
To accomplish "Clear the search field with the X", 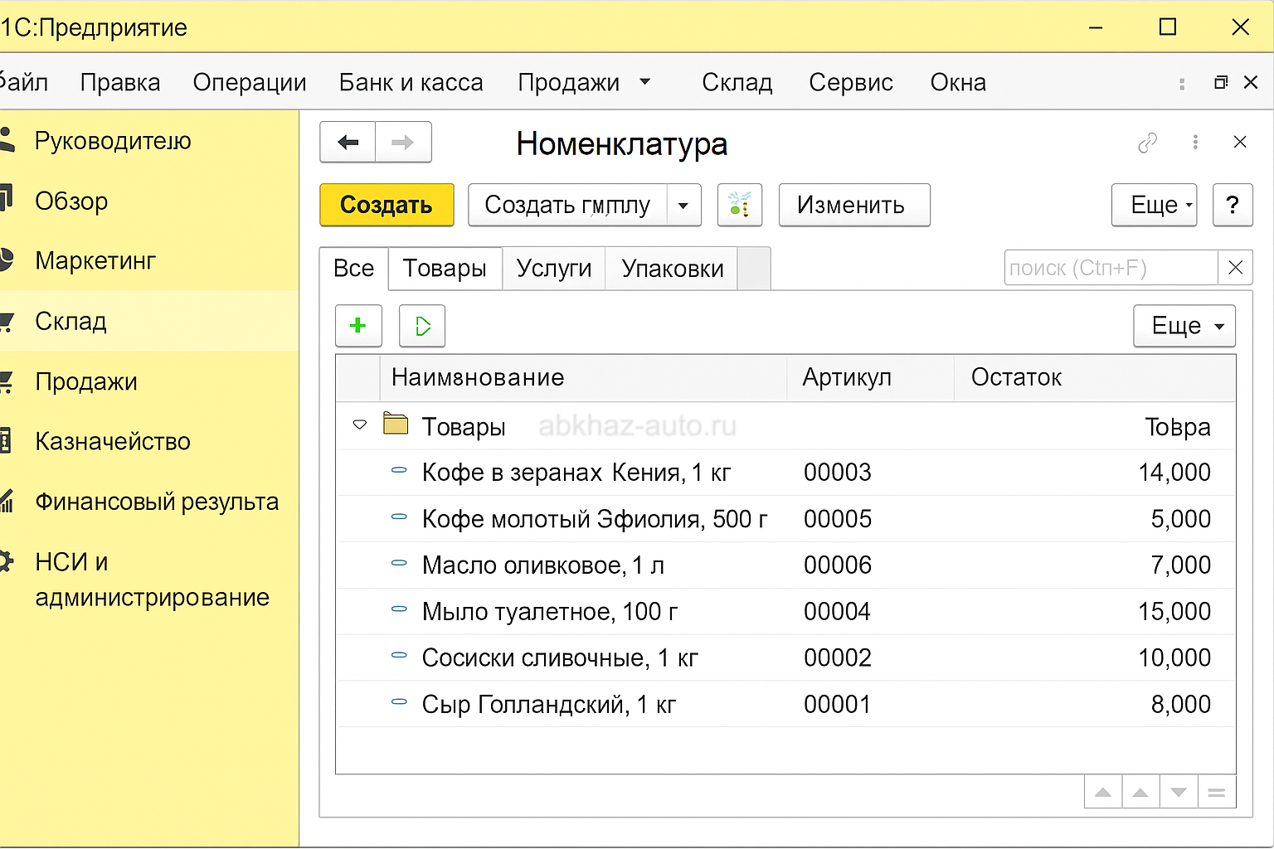I will click(1235, 268).
